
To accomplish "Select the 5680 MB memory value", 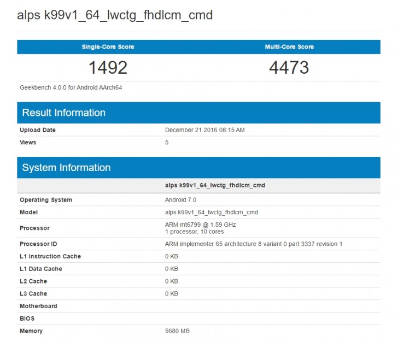I will click(177, 331).
